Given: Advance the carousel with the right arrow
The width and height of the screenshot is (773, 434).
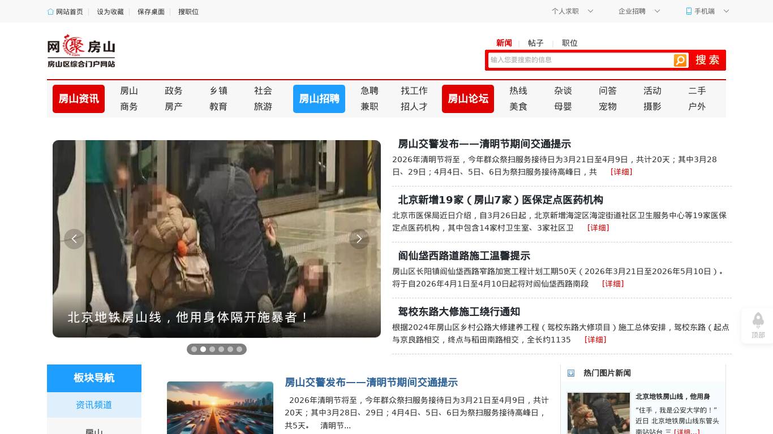Looking at the screenshot, I should [359, 238].
